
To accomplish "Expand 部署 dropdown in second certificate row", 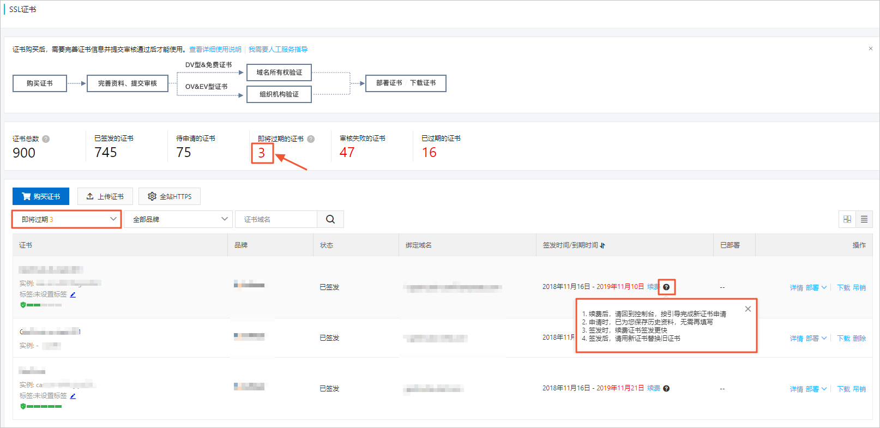I will tap(816, 338).
